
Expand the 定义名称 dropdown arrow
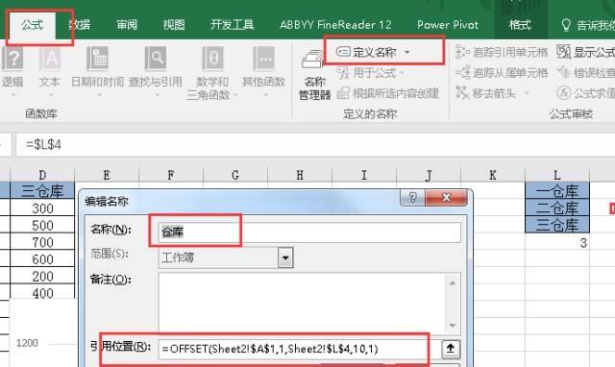[407, 52]
